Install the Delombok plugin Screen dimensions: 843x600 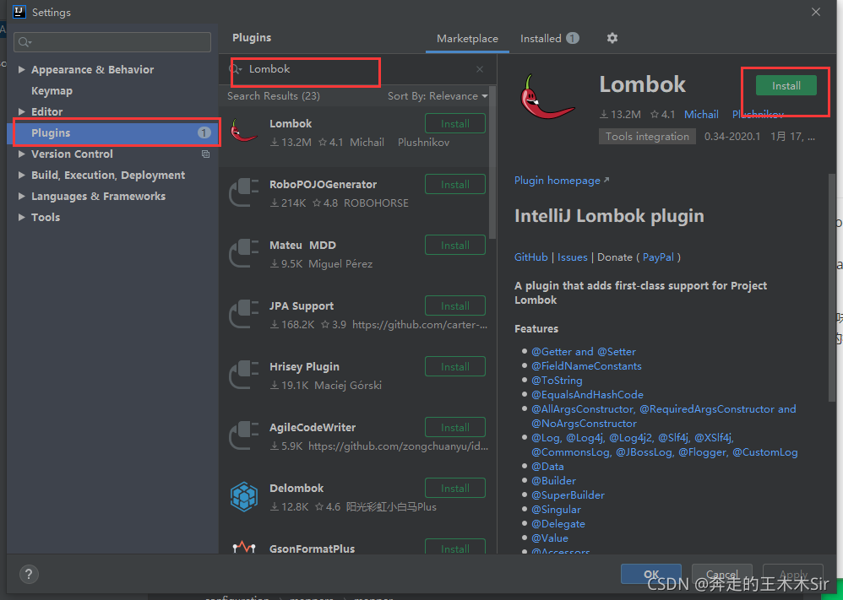pos(454,488)
